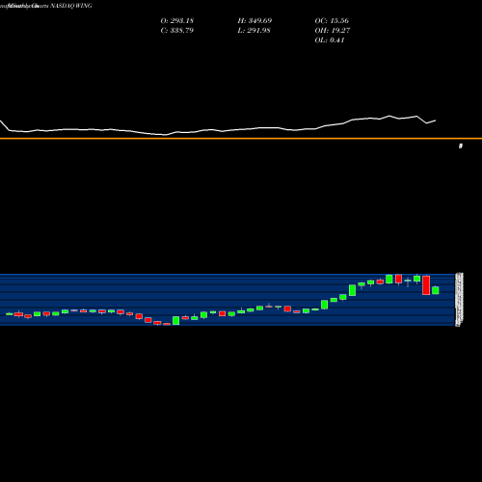The height and width of the screenshot is (482, 482).
Task: Click the final green candle on the chart
Action: [436, 290]
